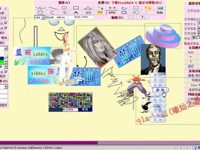The width and height of the screenshot is (200, 150).
Task: Click the #1e3559 hex color field
Action: coord(70,109)
